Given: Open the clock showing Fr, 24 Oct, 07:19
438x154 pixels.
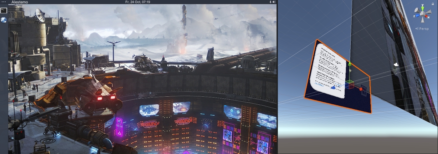Looking at the screenshot, I should click(138, 2).
